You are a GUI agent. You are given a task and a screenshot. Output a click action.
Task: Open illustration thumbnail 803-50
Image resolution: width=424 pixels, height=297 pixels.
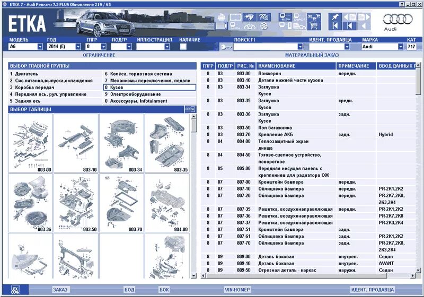pos(76,203)
